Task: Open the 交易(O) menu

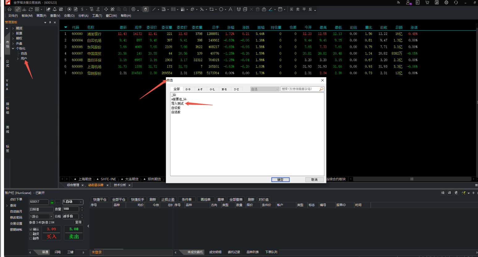Action: (69, 16)
